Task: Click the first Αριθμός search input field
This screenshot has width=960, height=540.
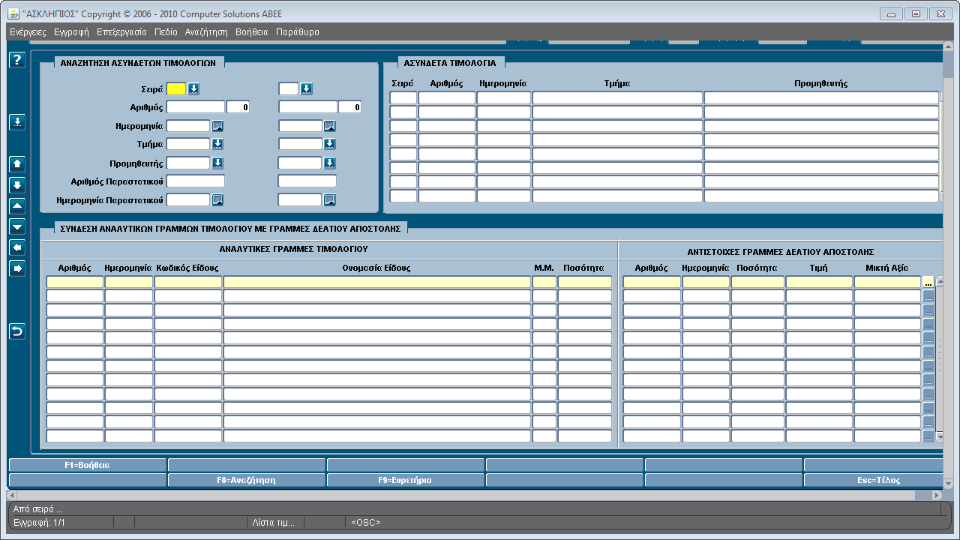Action: click(195, 107)
